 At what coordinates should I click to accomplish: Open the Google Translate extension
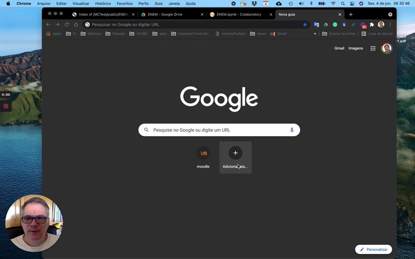[316, 24]
